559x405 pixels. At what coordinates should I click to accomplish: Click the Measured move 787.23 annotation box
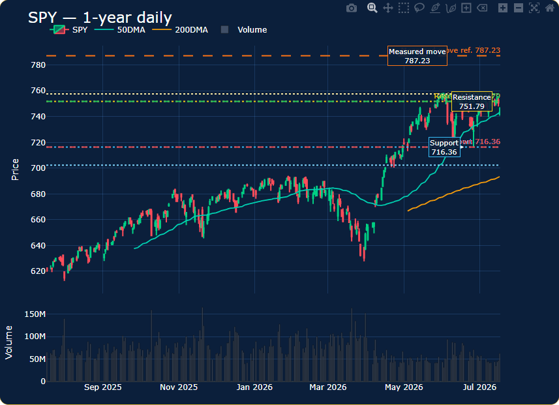coord(417,56)
